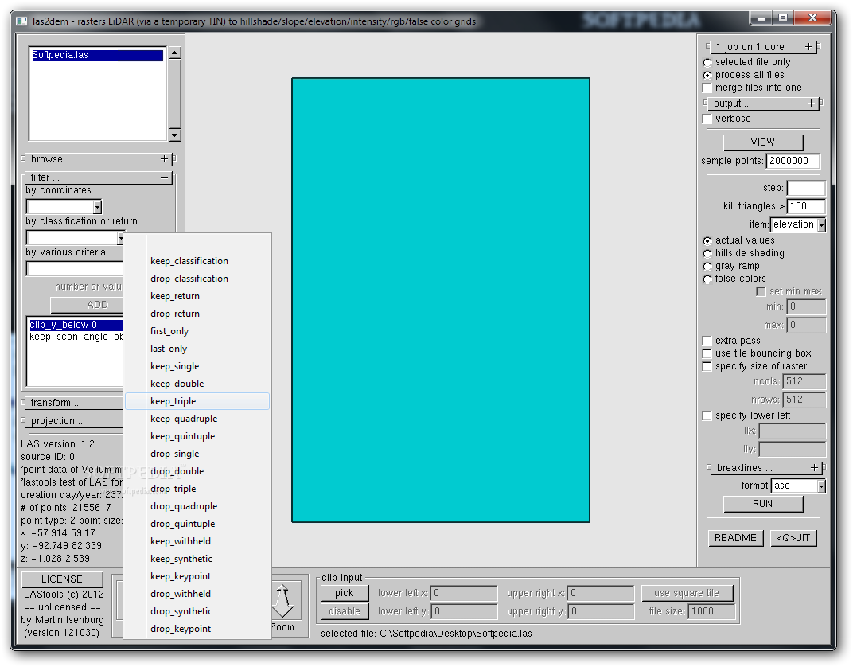853x667 pixels.
Task: Click the las2dem title bar app icon
Action: (21, 21)
